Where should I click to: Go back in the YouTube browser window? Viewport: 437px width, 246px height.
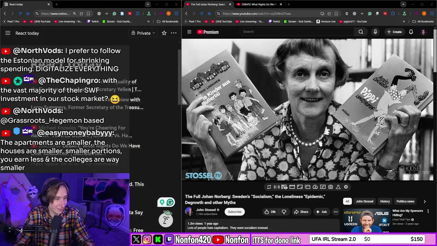[x=186, y=14]
